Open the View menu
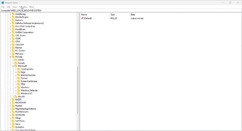This screenshot has width=242, height=131. tap(15, 7)
